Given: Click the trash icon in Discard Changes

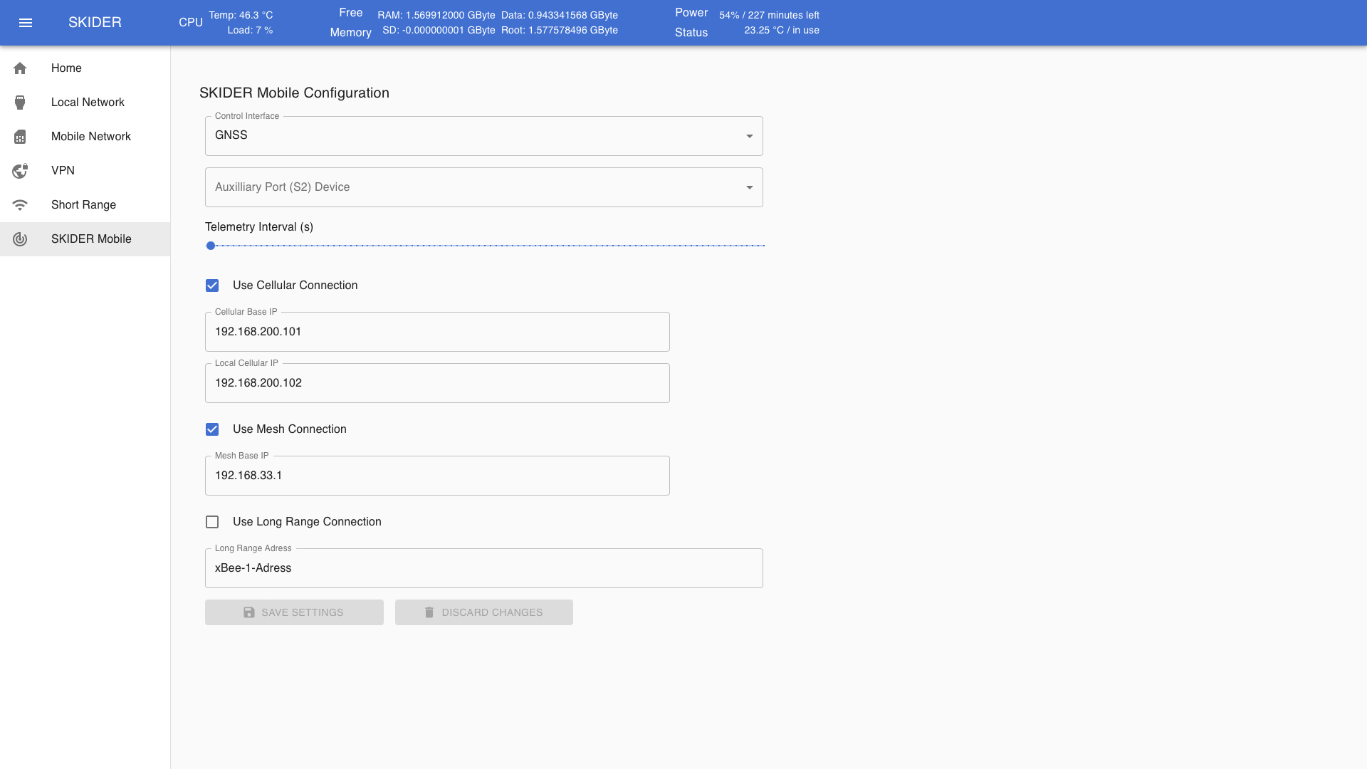Looking at the screenshot, I should [429, 612].
